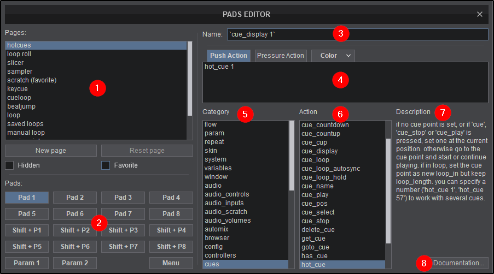Select the browser category
The width and height of the screenshot is (494, 274).
pos(217,238)
